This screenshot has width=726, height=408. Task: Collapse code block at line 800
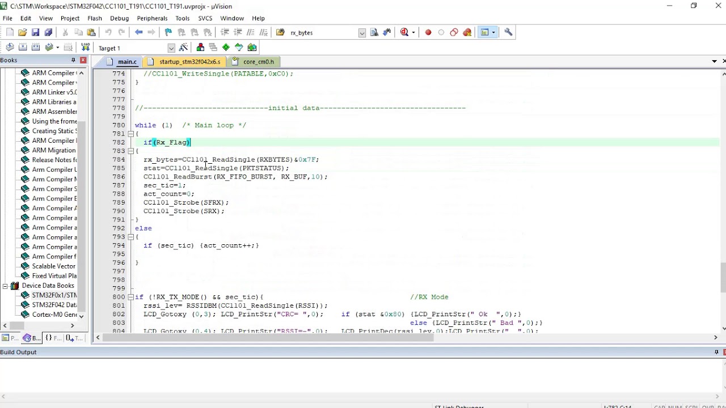(130, 297)
